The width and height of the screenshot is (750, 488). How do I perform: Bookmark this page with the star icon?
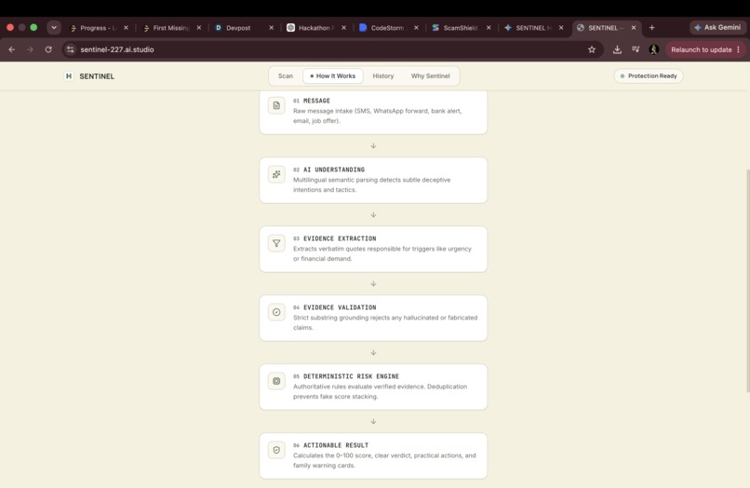coord(592,49)
